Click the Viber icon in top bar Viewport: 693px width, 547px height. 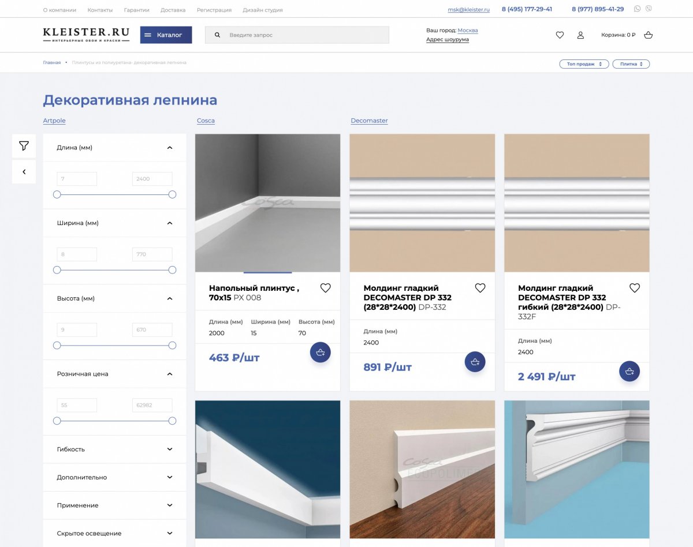coord(649,9)
